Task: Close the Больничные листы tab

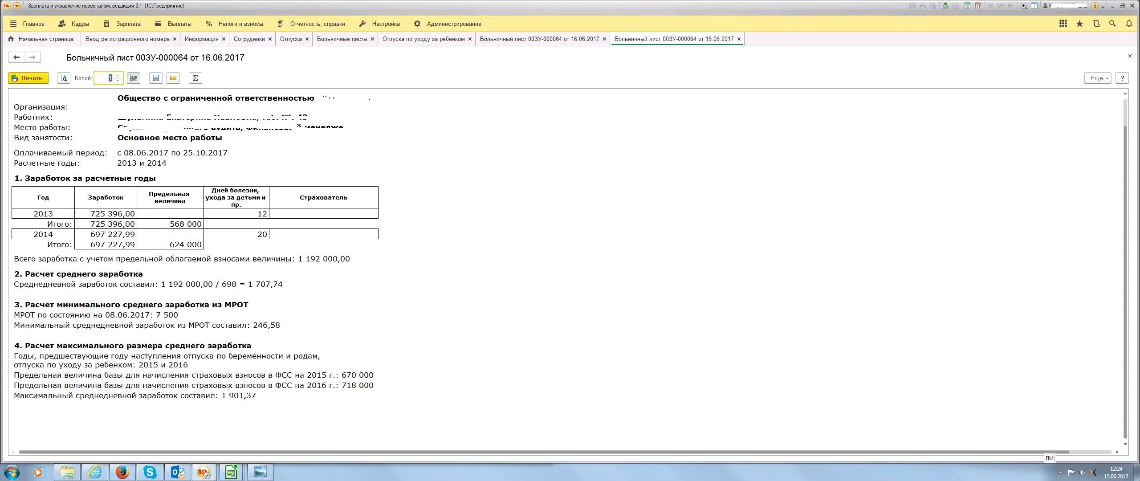Action: pos(372,39)
